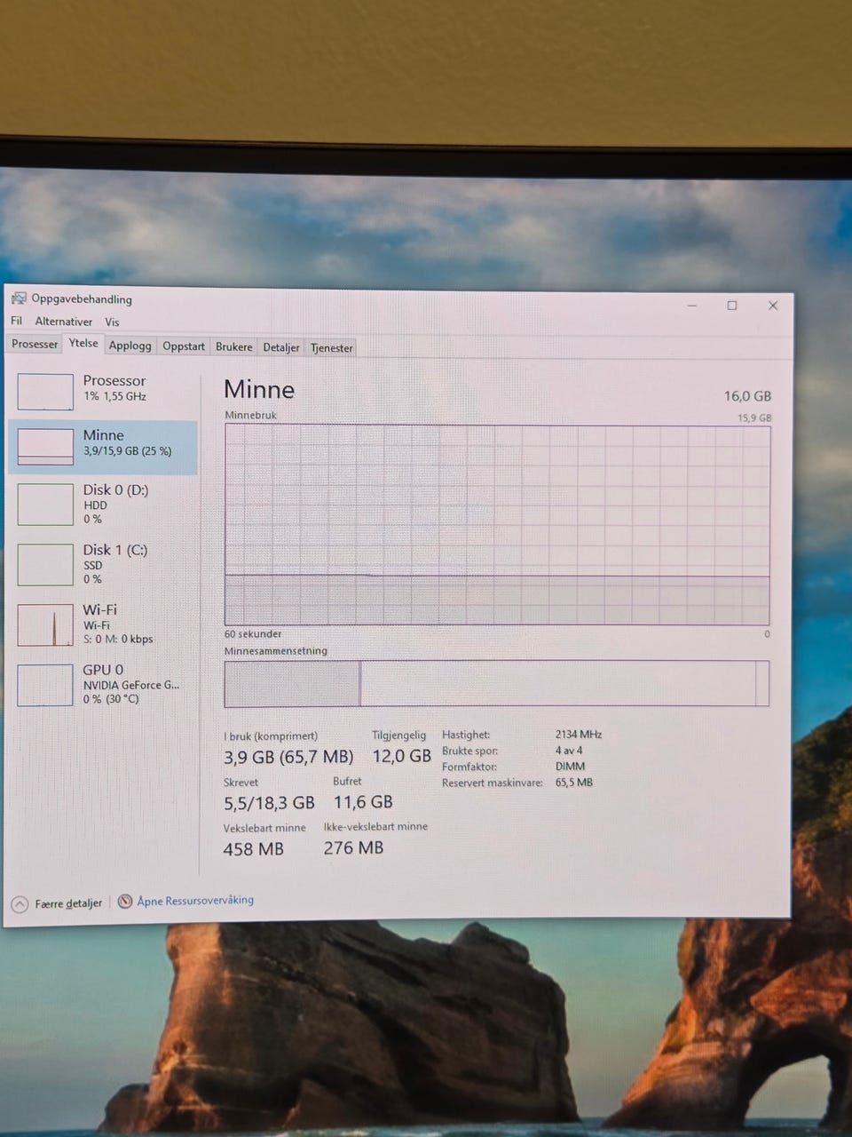Switch to the Prosesser tab
852x1137 pixels.
[x=35, y=344]
